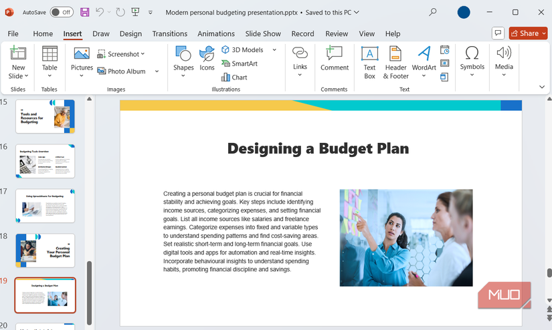Open the Symbols menu
Image resolution: width=552 pixels, height=330 pixels.
point(472,61)
